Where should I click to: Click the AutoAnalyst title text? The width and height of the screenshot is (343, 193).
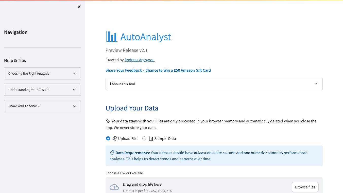click(146, 37)
